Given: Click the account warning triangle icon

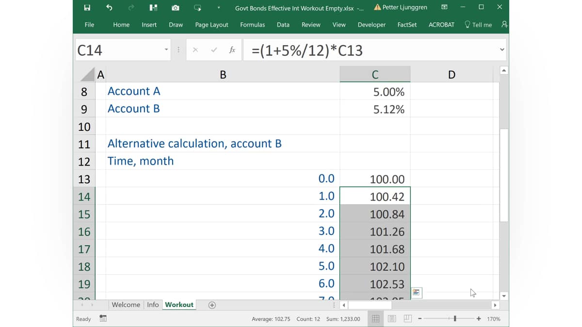Looking at the screenshot, I should [377, 7].
